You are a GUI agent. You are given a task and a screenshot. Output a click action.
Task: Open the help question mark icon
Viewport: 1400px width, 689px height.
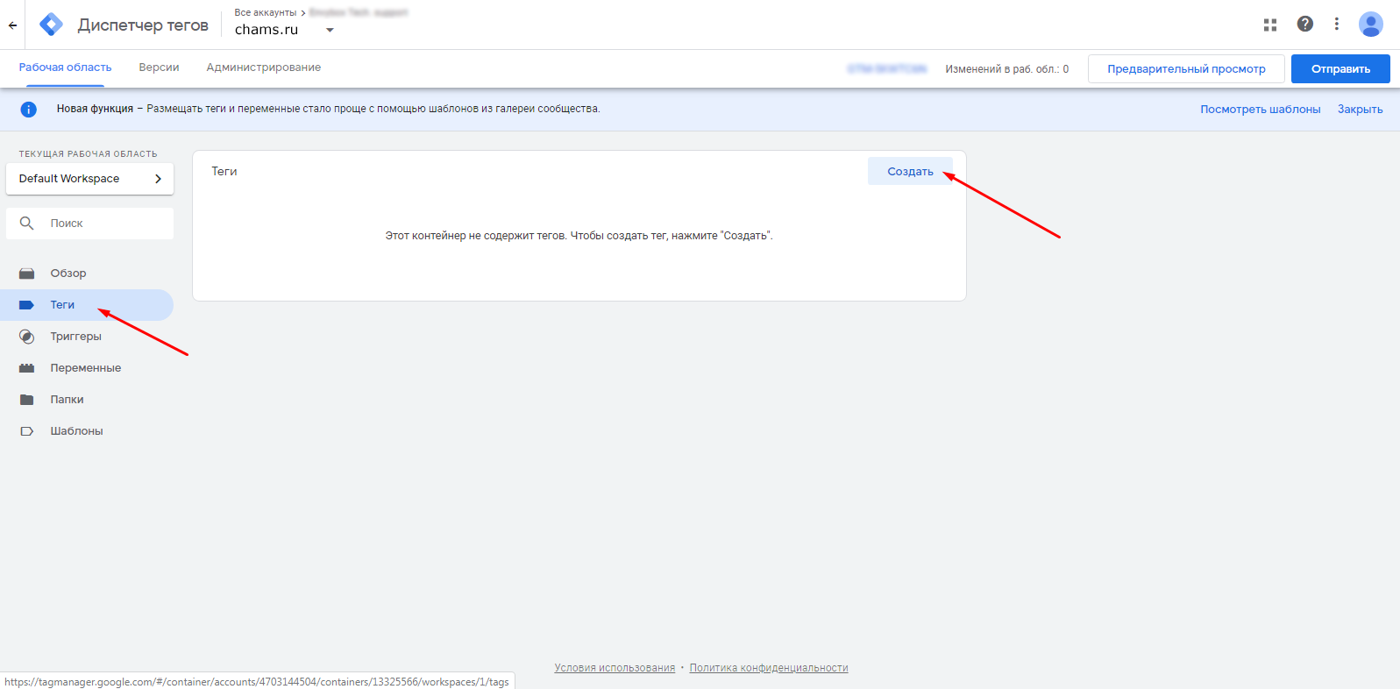click(1304, 25)
